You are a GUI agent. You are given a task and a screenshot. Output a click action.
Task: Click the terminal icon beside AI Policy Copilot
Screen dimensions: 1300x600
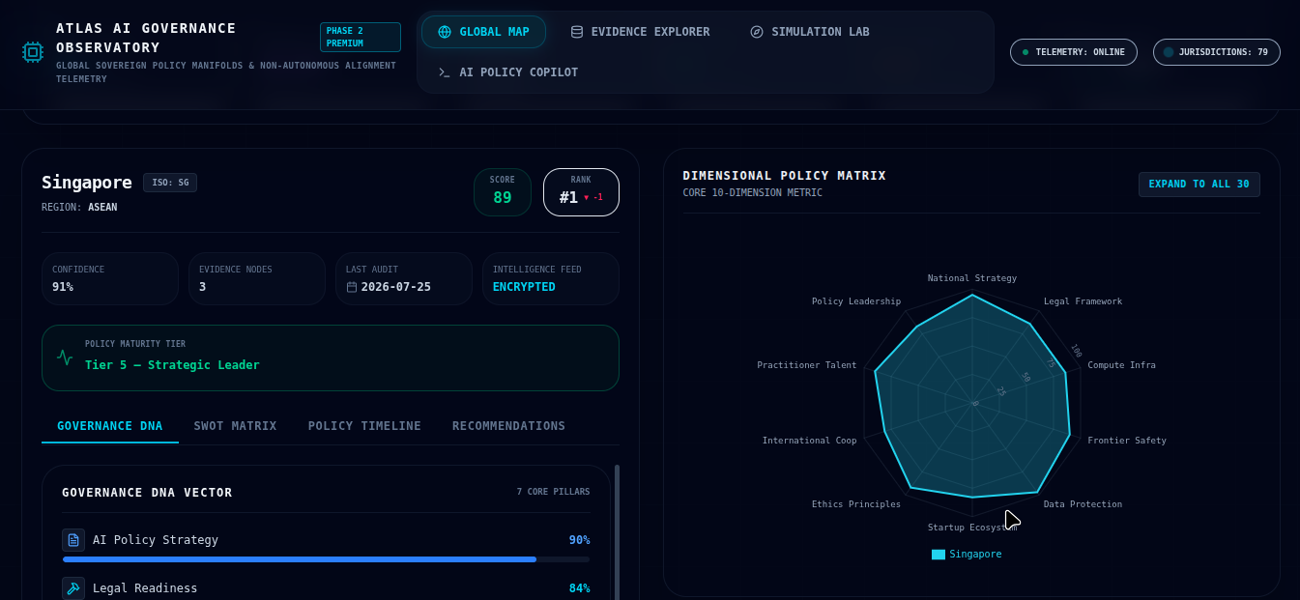445,72
